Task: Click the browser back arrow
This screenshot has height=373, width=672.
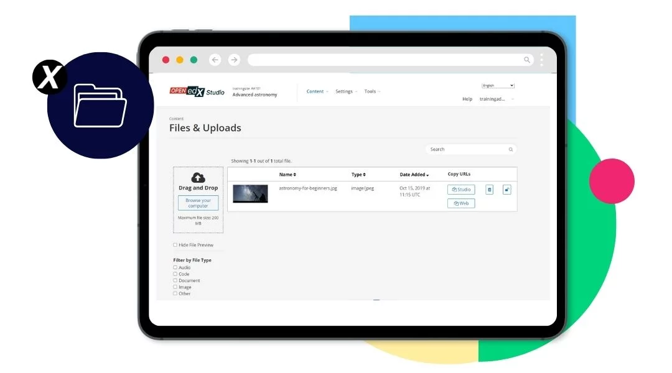Action: pyautogui.click(x=215, y=60)
